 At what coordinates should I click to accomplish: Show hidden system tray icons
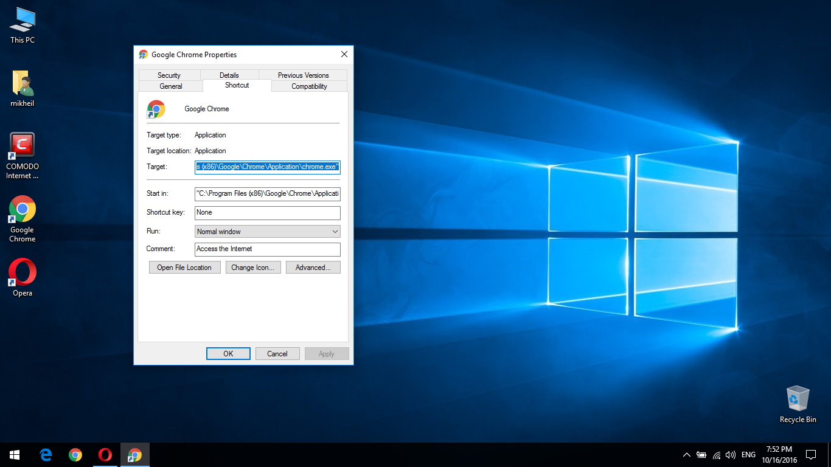pyautogui.click(x=686, y=455)
